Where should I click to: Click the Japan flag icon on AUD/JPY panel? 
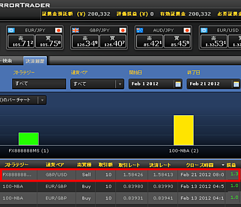tap(187, 30)
